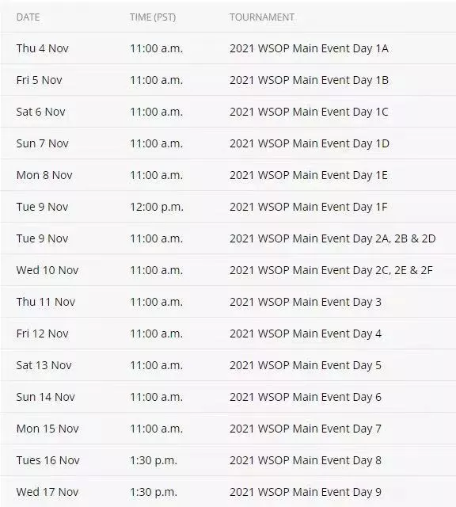Select 2021 WSOP Main Event Day 1B
This screenshot has width=456, height=507.
309,80
